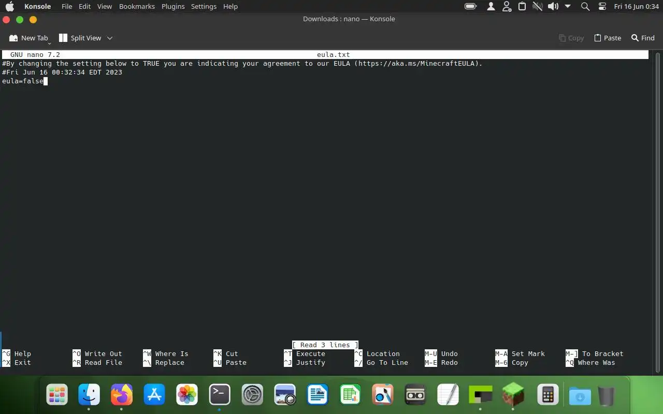Click the Read 3 lines status message
The image size is (663, 414).
(325, 345)
